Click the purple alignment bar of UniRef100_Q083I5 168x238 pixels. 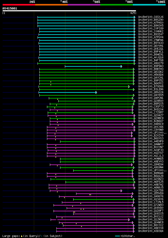[x=104, y=214]
